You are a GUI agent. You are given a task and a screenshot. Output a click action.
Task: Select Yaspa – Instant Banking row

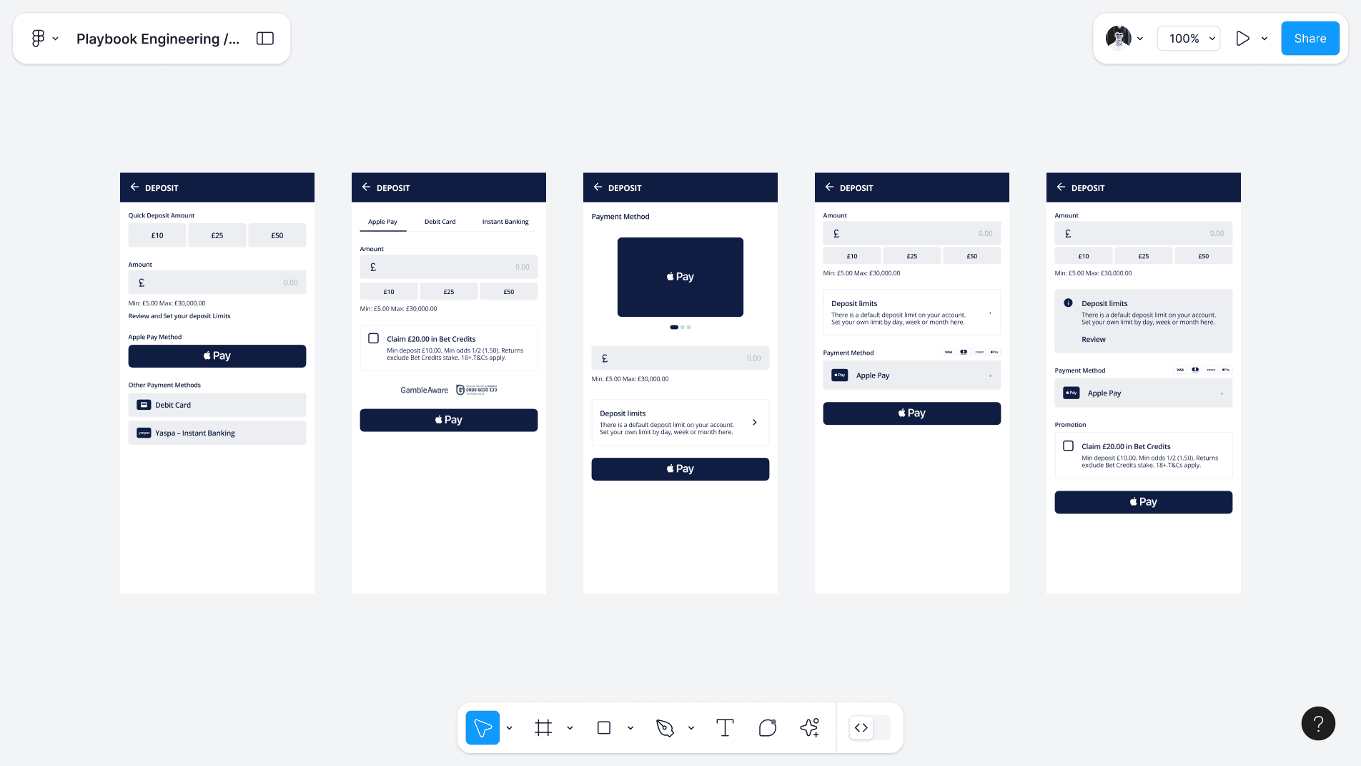click(217, 433)
